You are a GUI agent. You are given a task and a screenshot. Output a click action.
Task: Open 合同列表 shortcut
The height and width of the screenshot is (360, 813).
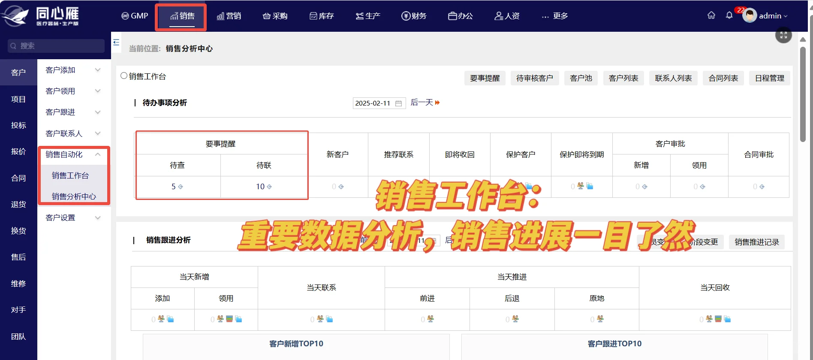click(723, 78)
